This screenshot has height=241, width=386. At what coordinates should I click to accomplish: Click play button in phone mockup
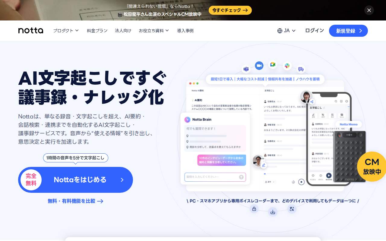(x=329, y=175)
